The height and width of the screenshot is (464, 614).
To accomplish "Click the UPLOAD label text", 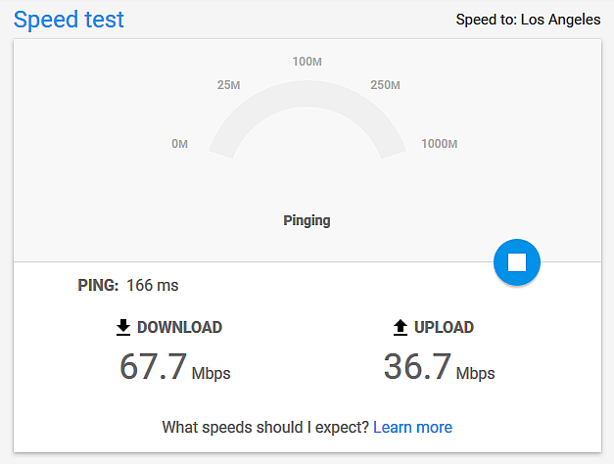I will 444,327.
